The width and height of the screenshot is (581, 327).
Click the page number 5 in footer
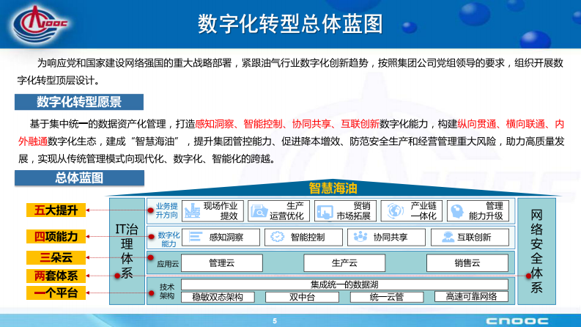pyautogui.click(x=275, y=321)
